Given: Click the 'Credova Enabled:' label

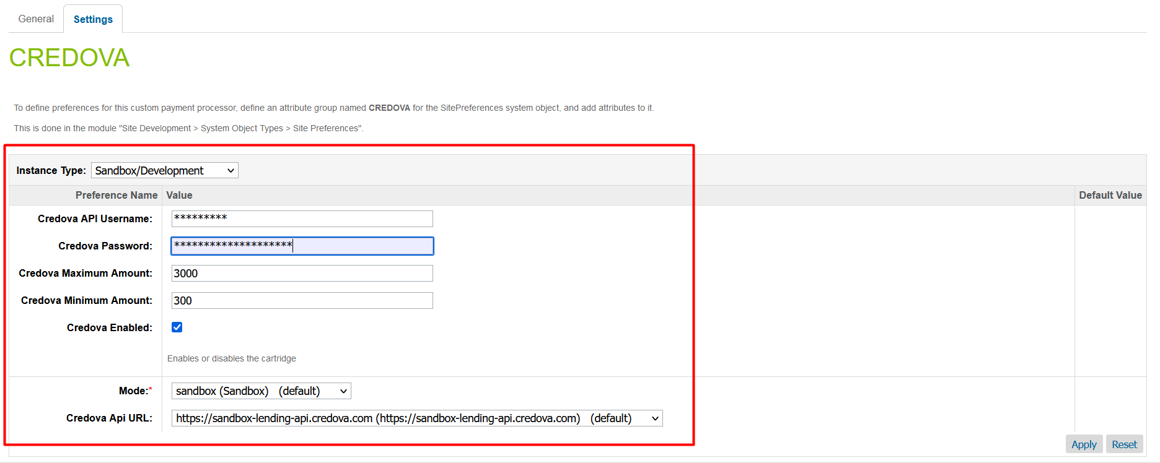Looking at the screenshot, I should tap(110, 327).
